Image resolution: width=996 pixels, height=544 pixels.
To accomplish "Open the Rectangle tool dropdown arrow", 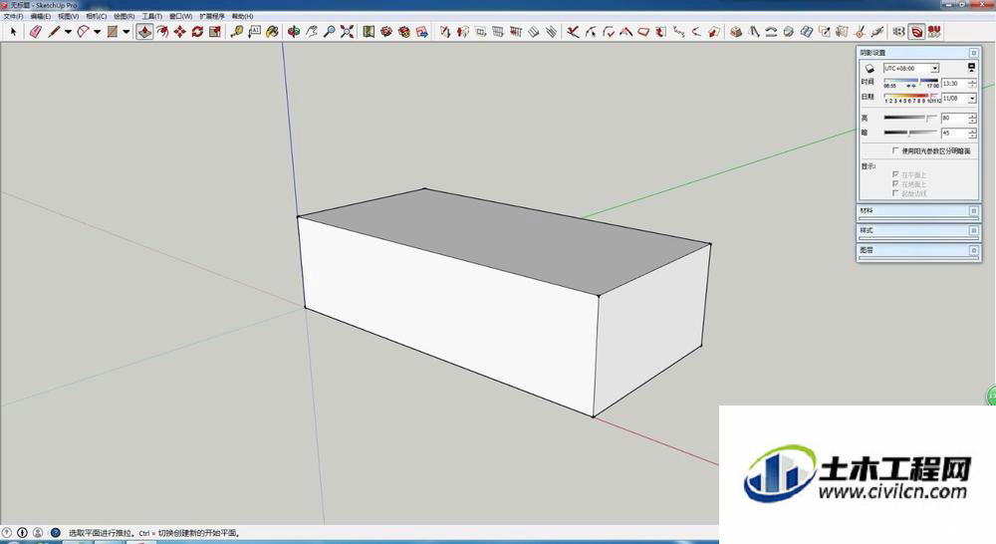I will pos(125,31).
